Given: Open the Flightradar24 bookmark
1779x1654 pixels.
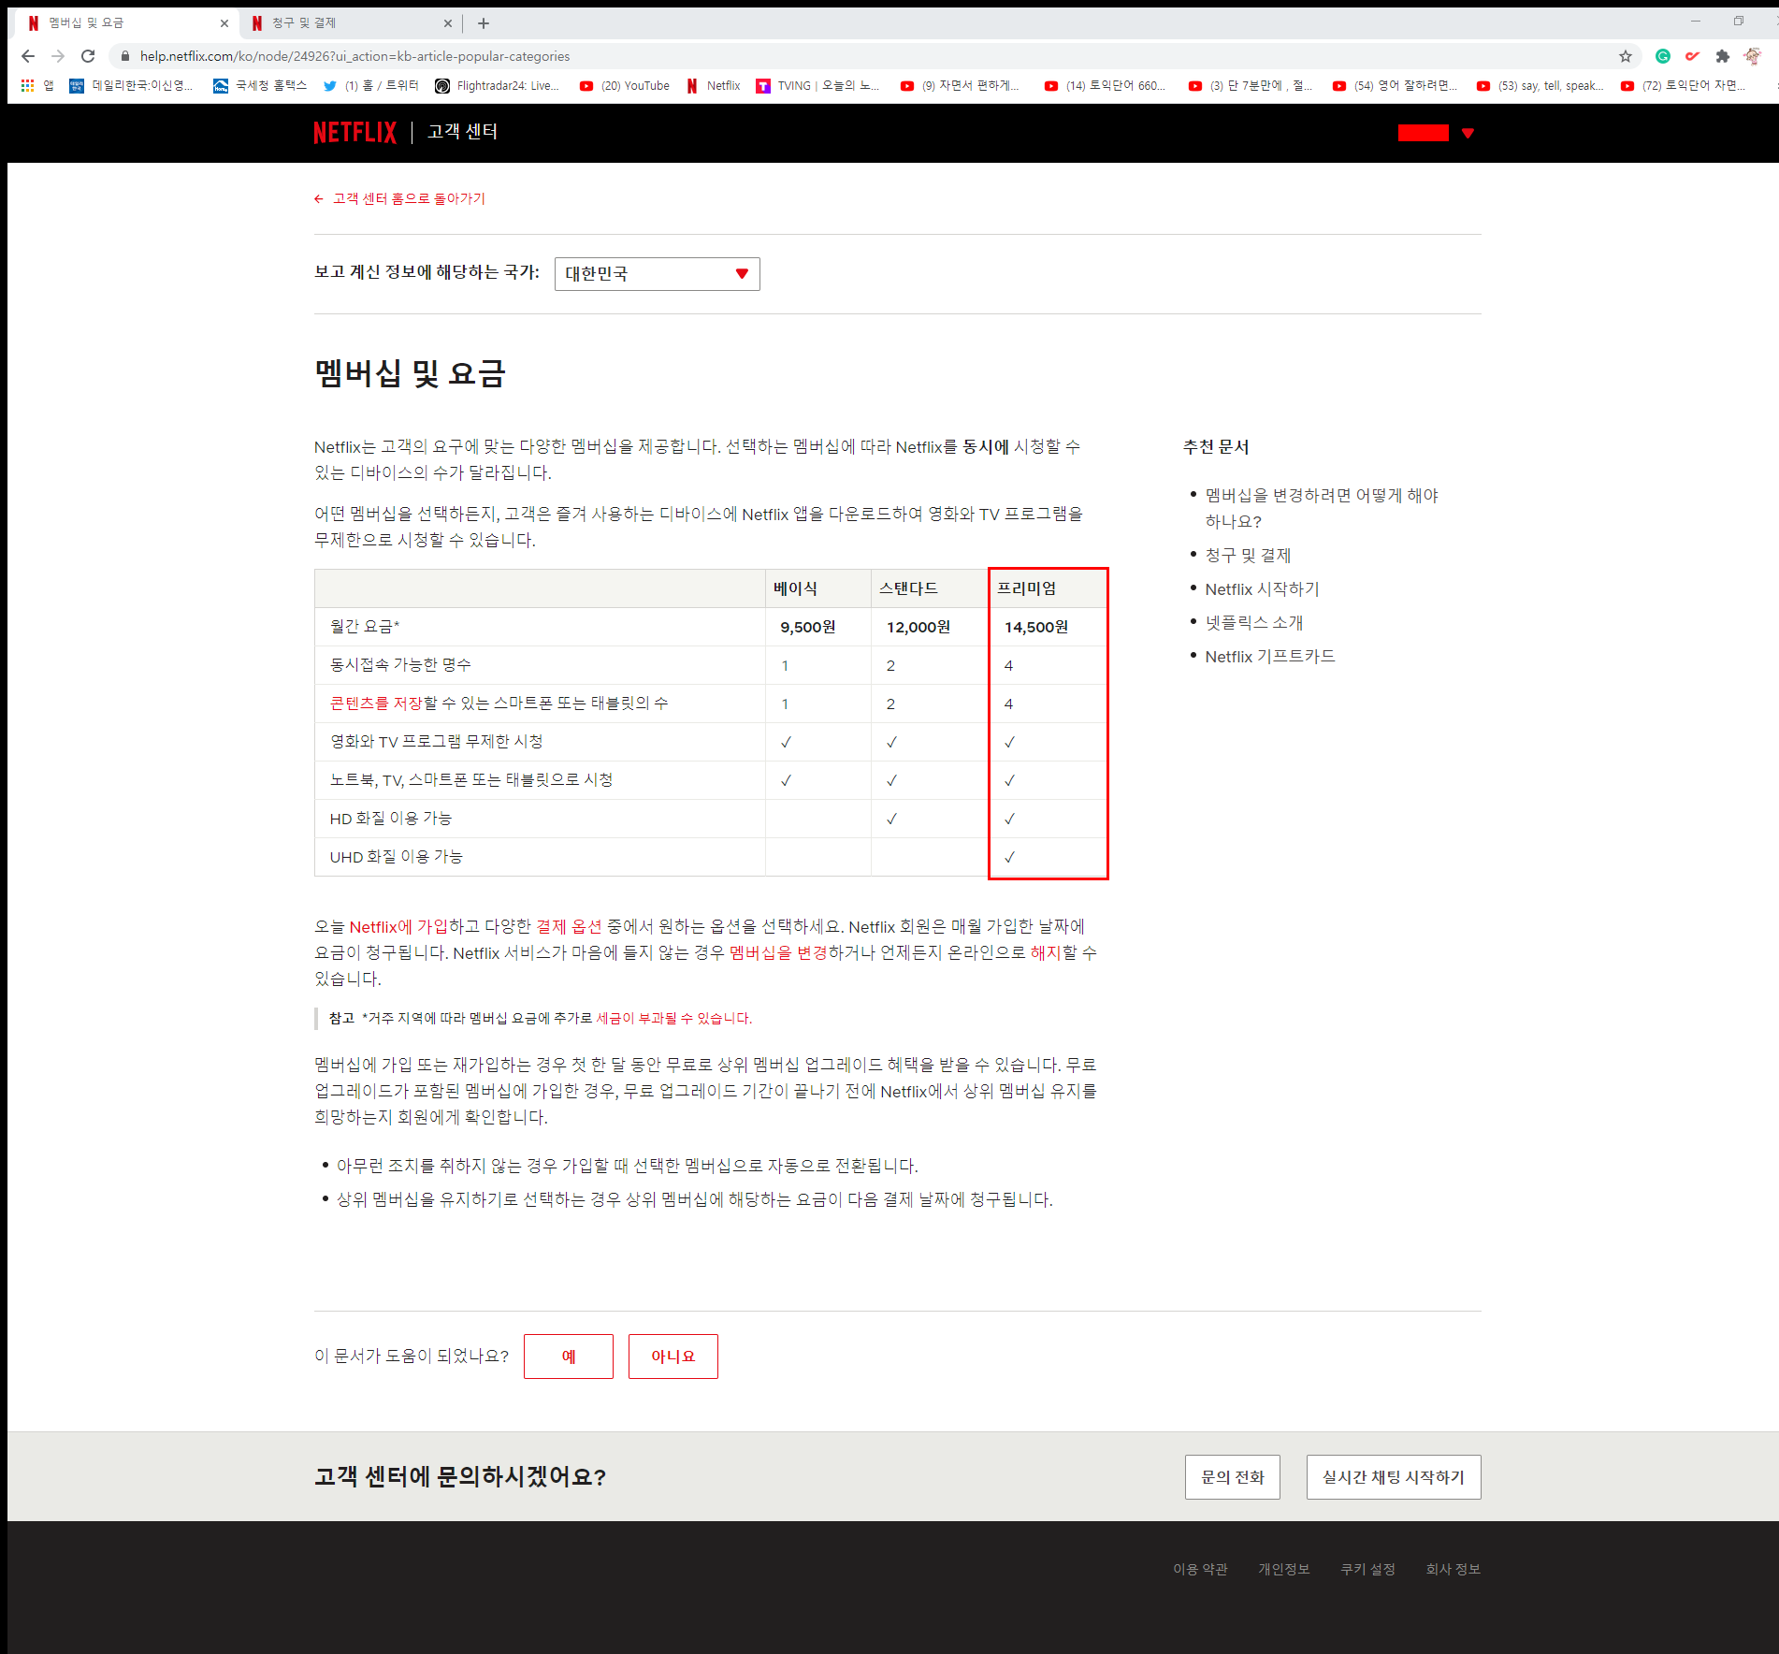Looking at the screenshot, I should click(x=497, y=85).
